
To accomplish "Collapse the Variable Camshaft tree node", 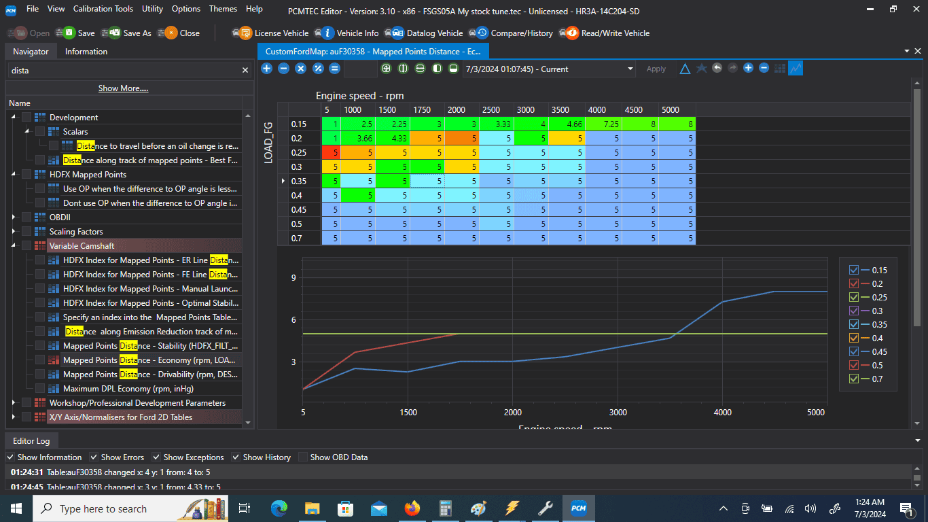I will pos(14,246).
